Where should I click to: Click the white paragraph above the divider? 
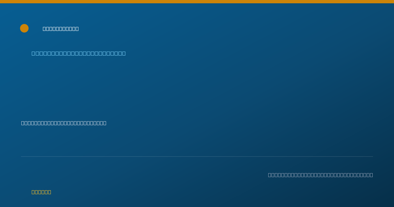[x=64, y=123]
